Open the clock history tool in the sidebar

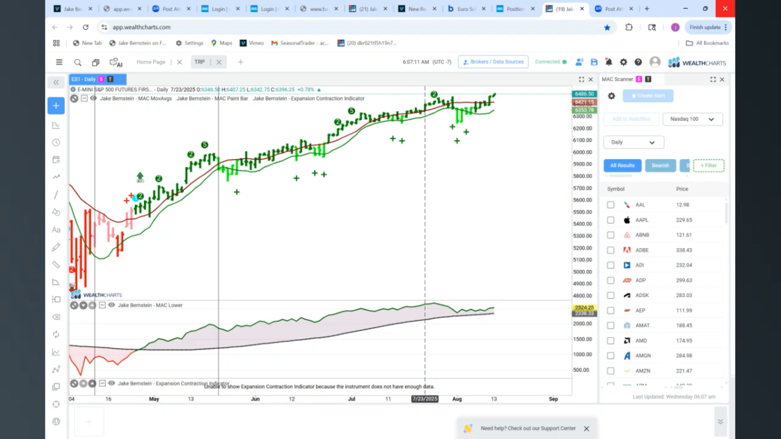[x=56, y=143]
